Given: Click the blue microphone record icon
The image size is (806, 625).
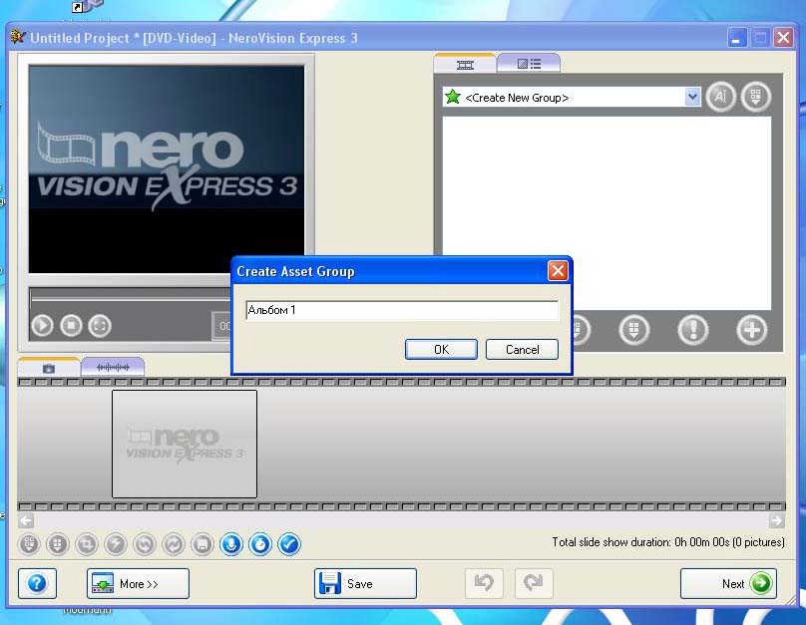Looking at the screenshot, I should coord(231,544).
